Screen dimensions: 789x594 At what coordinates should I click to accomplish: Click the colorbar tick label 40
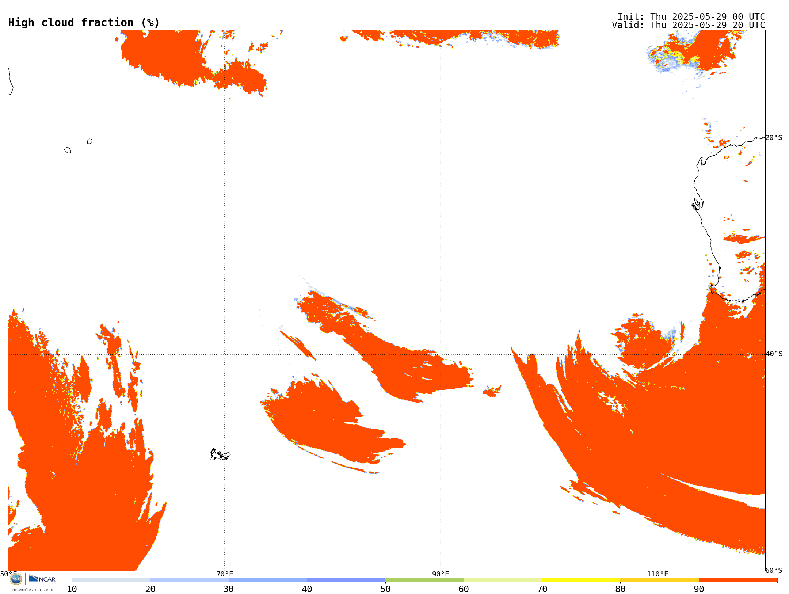(307, 589)
